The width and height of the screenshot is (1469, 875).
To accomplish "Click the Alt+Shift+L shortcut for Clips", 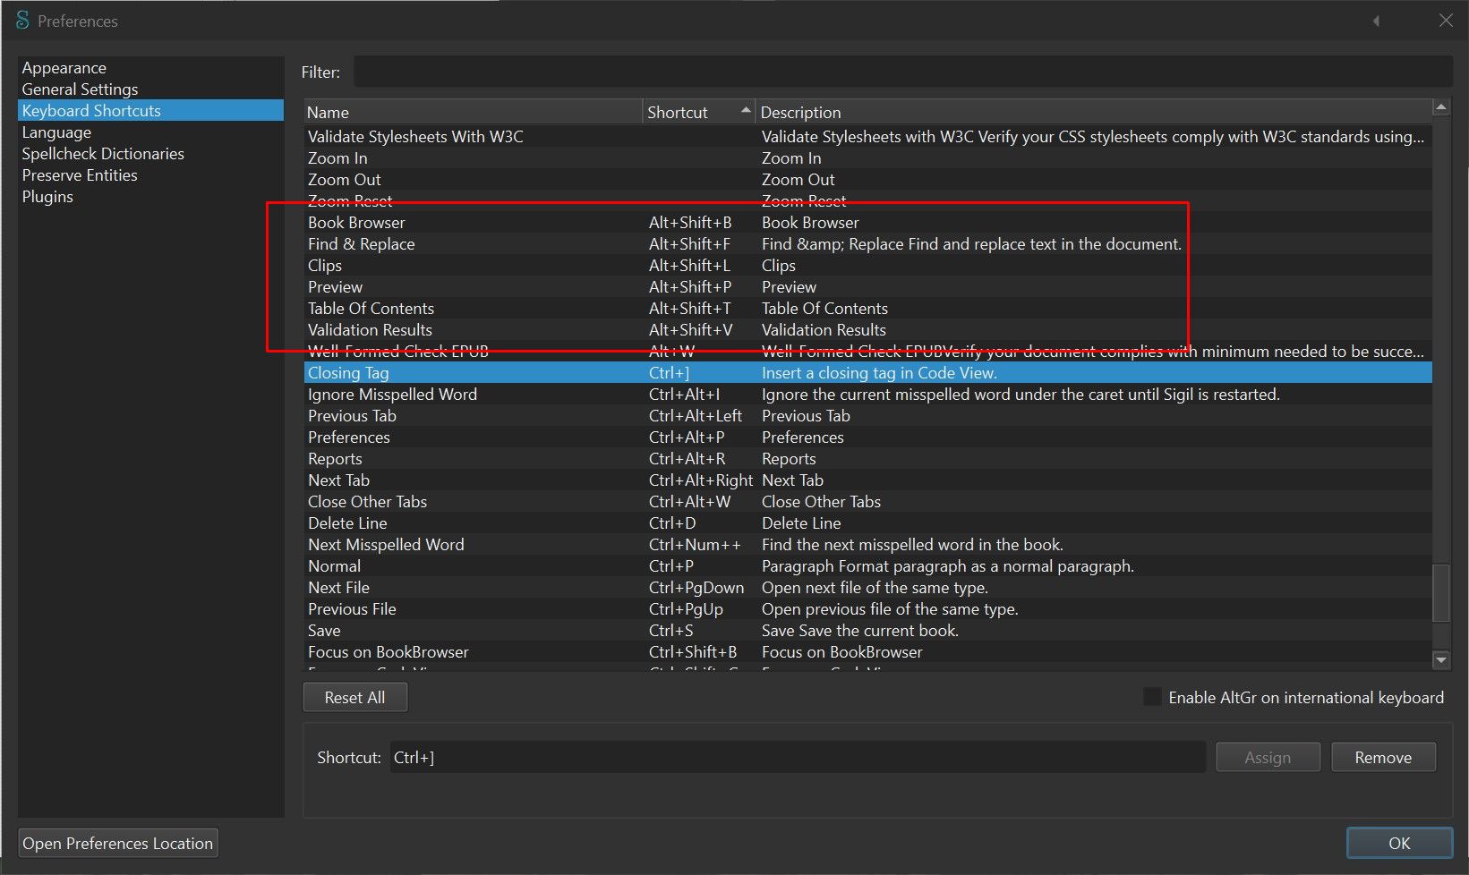I will pos(689,266).
